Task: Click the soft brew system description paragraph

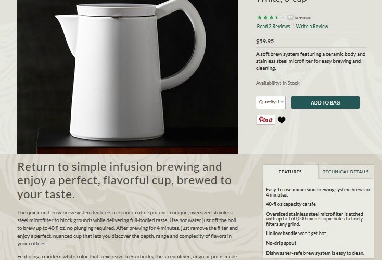Action: tap(311, 61)
